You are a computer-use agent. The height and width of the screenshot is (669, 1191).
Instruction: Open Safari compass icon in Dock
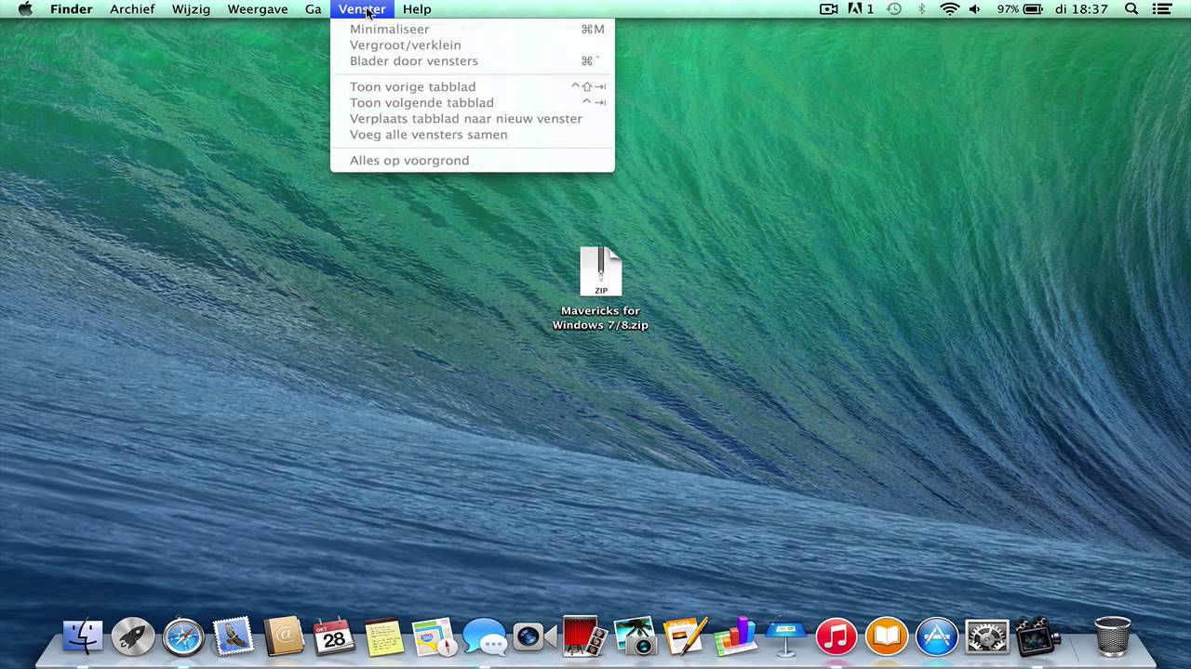point(183,636)
